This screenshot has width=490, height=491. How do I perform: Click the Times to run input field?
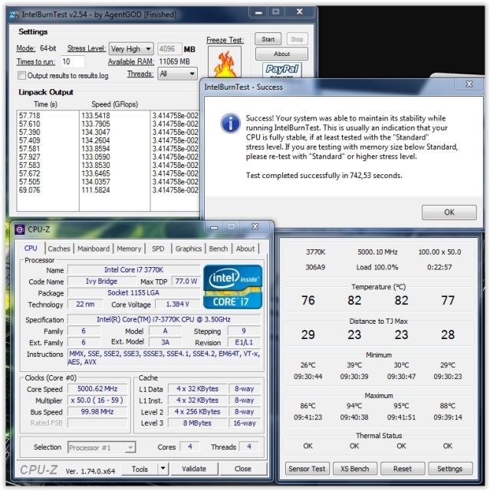coord(72,61)
